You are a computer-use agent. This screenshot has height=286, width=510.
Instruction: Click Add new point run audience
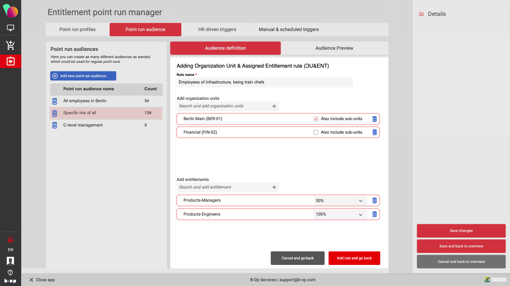pyautogui.click(x=83, y=76)
